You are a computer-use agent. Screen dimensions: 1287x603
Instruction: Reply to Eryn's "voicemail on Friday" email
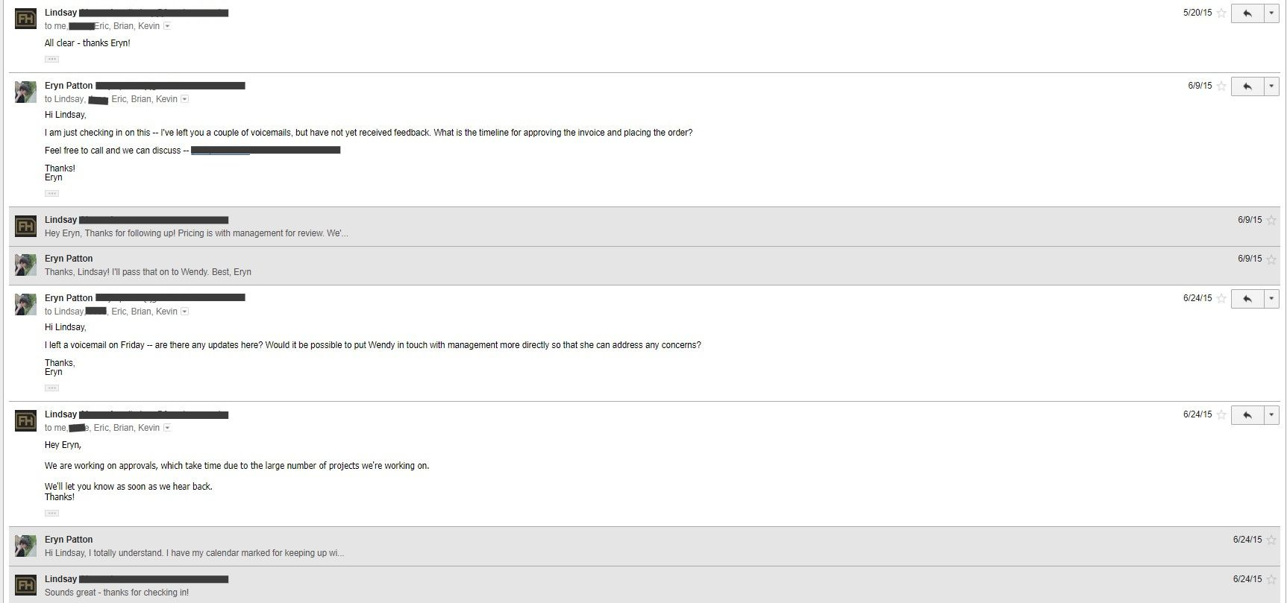(1247, 299)
